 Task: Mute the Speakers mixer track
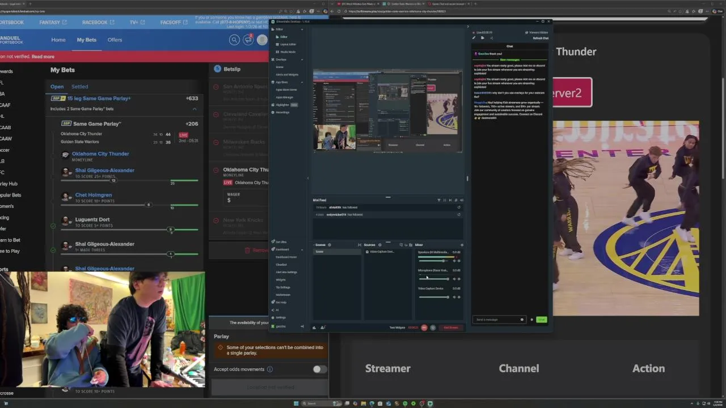[454, 261]
